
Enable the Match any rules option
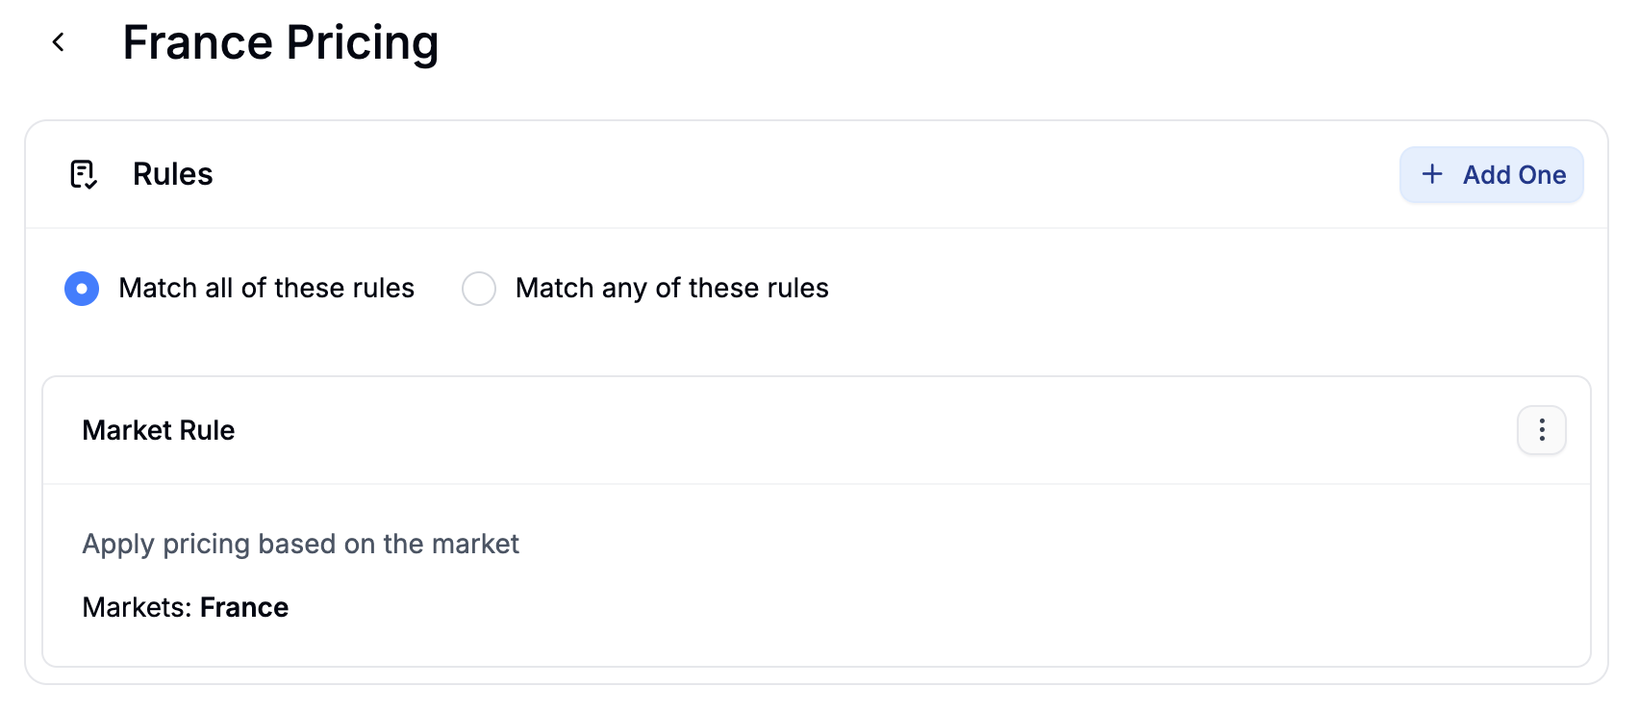[x=478, y=288]
